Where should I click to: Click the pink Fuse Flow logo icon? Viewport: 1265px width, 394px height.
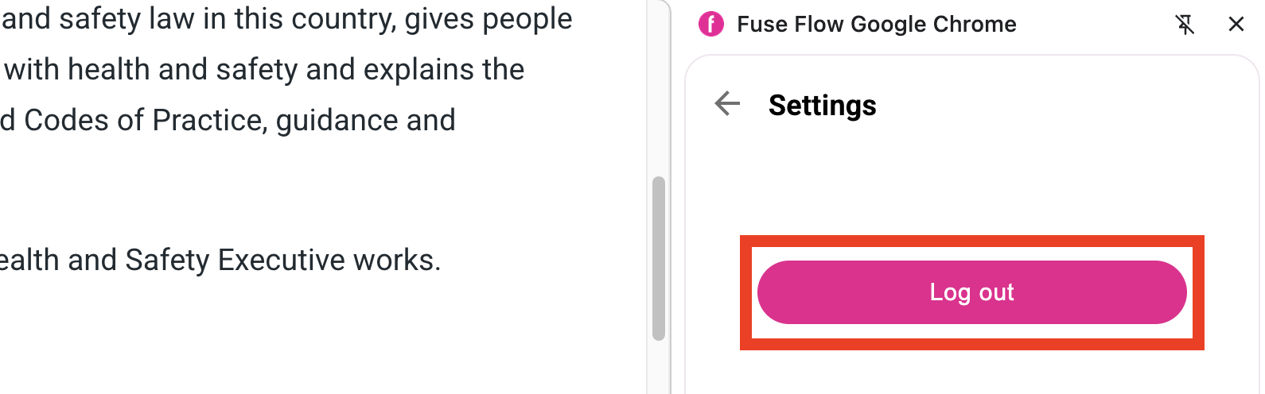(x=710, y=25)
